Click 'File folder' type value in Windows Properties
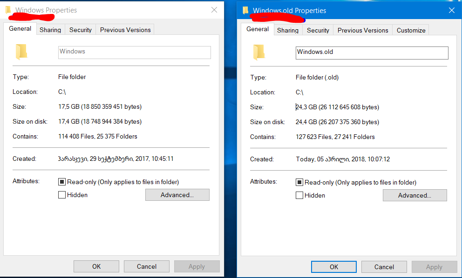Viewport: 462px width, 278px height. click(72, 77)
